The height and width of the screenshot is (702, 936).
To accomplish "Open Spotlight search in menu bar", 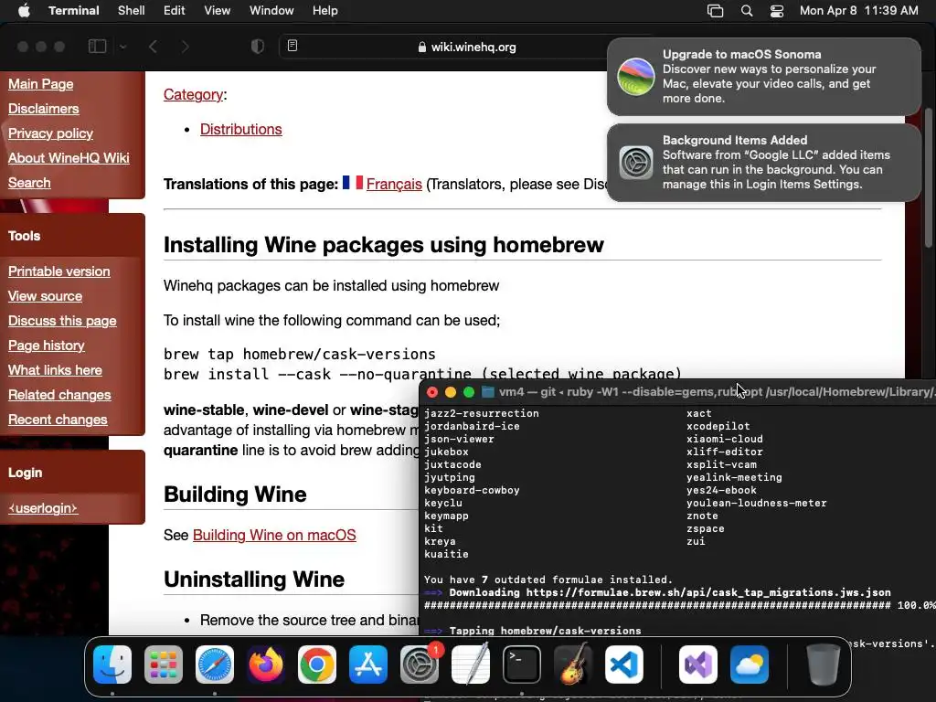I will pos(747,11).
